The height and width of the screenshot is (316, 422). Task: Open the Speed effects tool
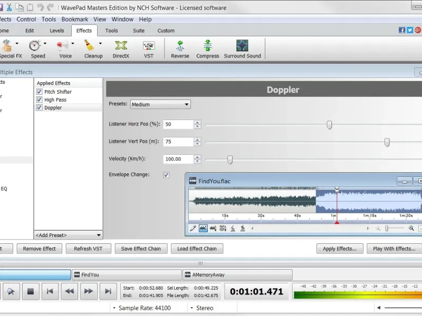[x=35, y=46]
